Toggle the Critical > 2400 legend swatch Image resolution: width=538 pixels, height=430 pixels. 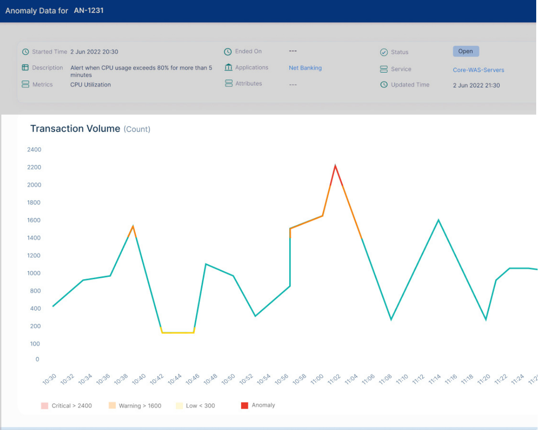coord(44,406)
